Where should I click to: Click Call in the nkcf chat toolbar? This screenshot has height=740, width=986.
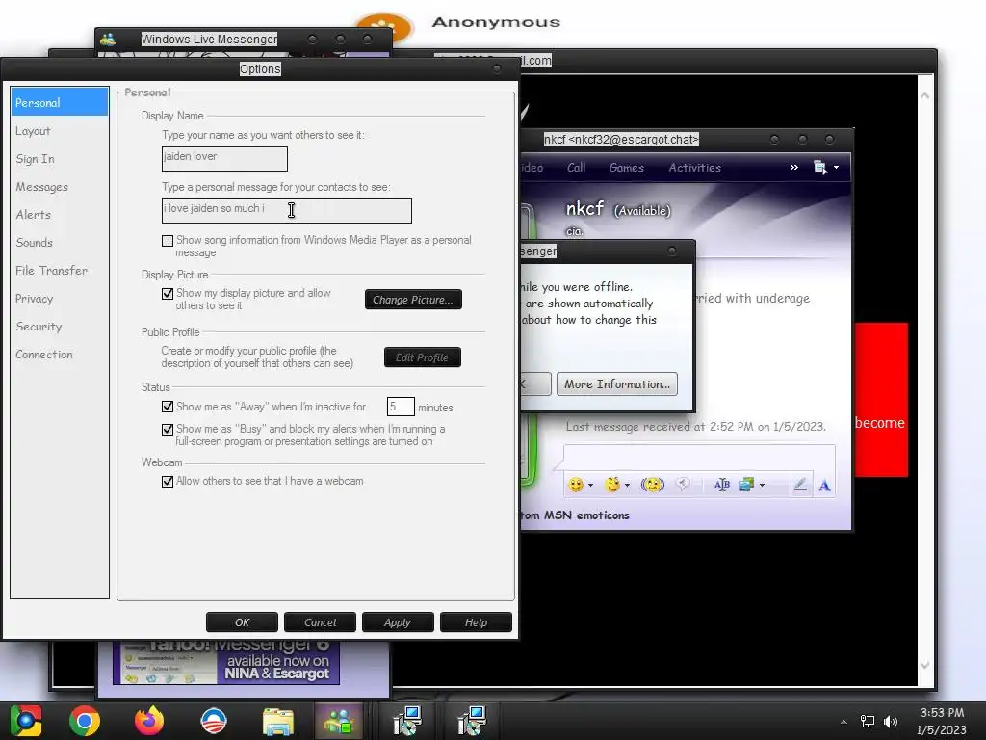[576, 168]
